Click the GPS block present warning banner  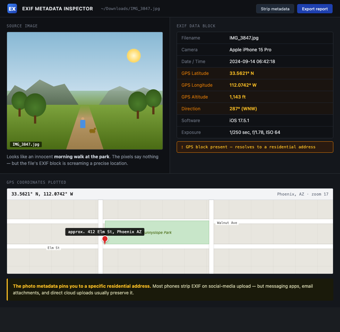pos(255,147)
